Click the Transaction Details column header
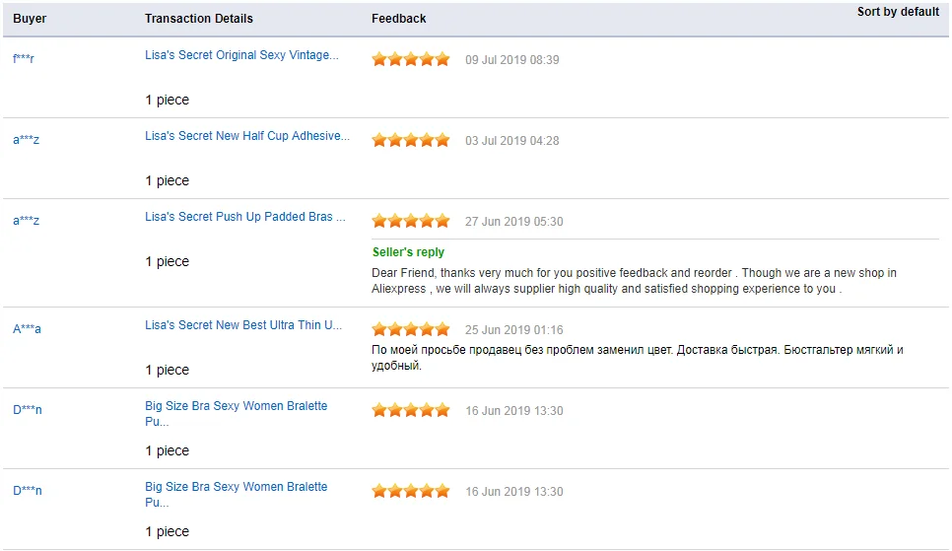Viewport: 952px width, 551px height. click(x=198, y=19)
